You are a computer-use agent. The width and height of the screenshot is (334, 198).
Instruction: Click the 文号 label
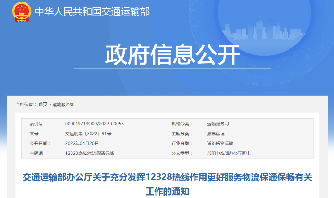pos(36,133)
